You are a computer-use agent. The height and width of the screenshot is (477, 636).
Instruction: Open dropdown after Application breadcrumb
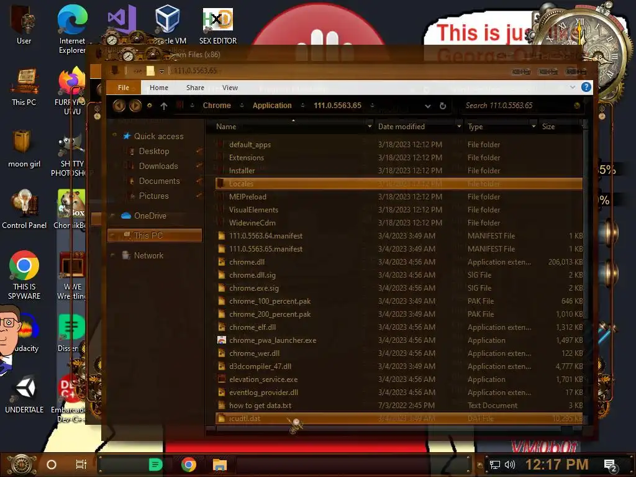(302, 106)
